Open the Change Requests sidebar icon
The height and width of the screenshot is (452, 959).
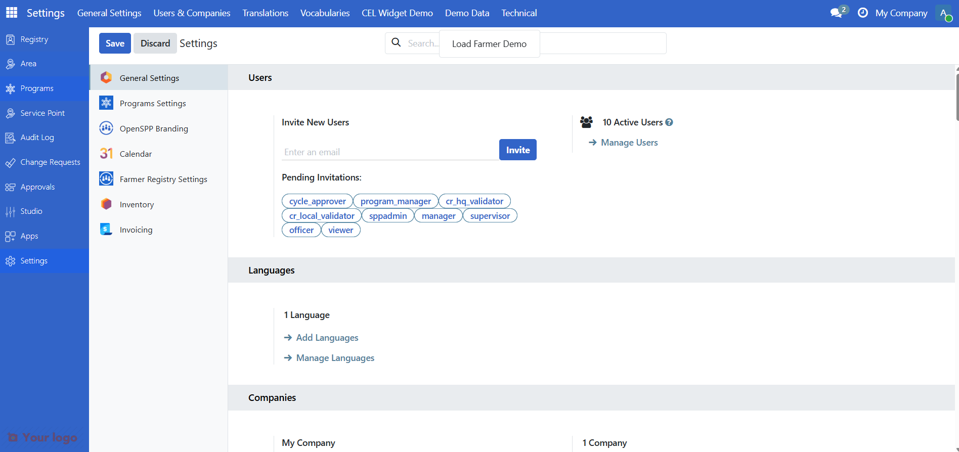point(10,162)
